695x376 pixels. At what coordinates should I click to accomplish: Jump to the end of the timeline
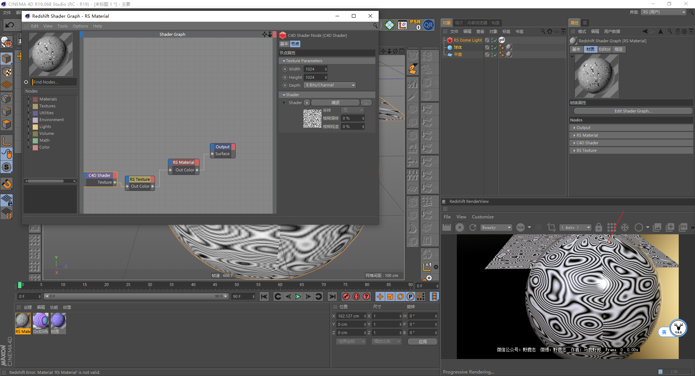point(332,297)
